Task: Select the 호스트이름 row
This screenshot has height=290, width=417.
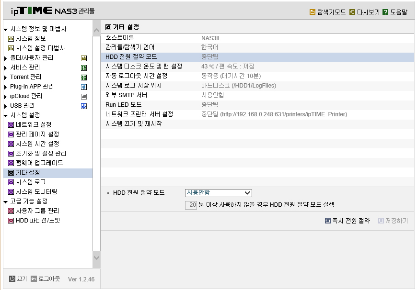Action: 257,38
